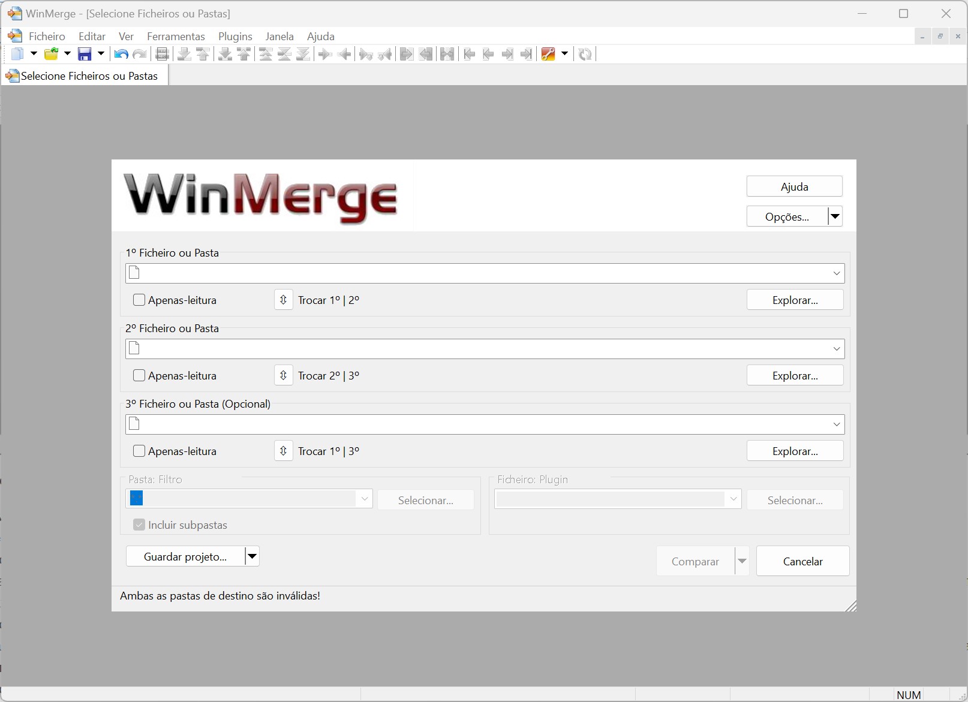Click the Options wrench toolbar icon
This screenshot has width=968, height=702.
[x=548, y=54]
